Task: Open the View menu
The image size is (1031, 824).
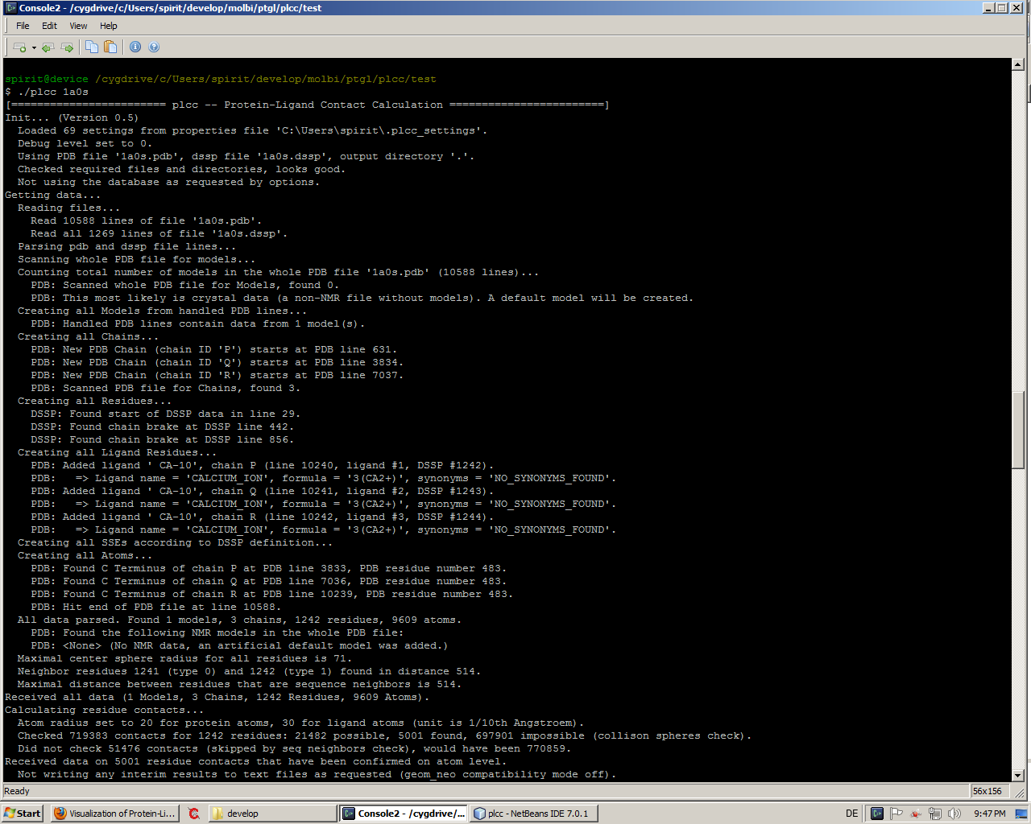Action: 78,26
